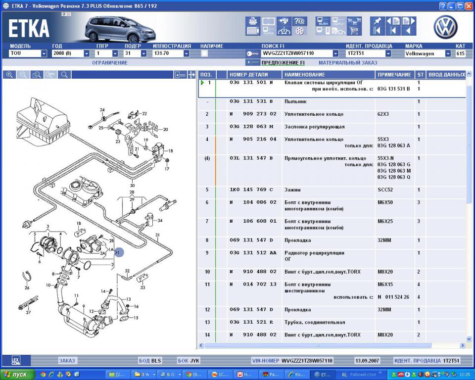
Task: Click the parts list scroll-down arrow
Action: tap(469, 339)
